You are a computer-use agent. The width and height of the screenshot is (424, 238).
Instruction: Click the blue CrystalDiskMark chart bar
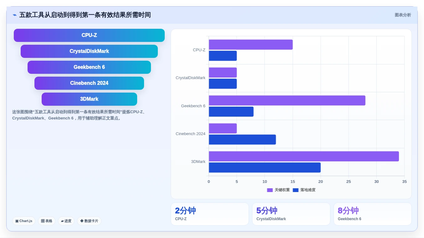[223, 84]
